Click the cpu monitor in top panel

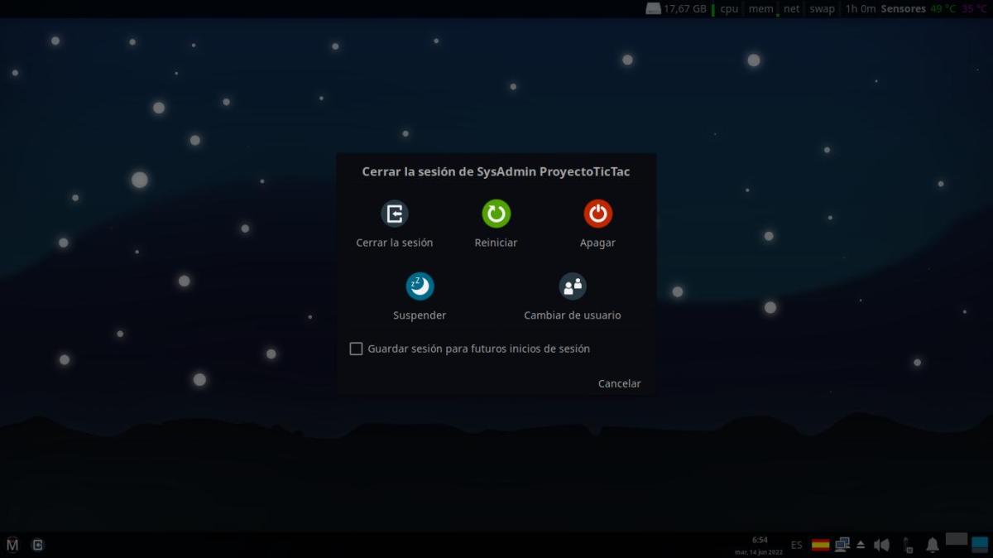tap(728, 9)
